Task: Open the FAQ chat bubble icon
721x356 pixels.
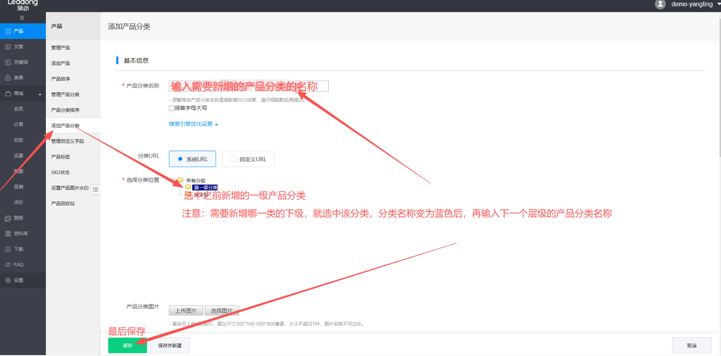Action: tap(8, 265)
